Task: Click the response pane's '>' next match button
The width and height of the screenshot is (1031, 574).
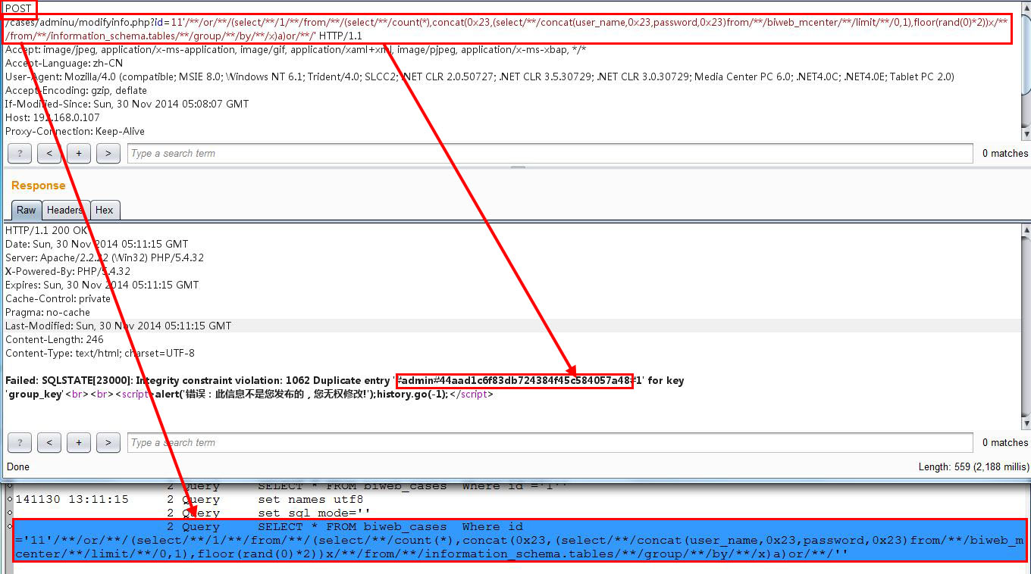Action: point(108,443)
